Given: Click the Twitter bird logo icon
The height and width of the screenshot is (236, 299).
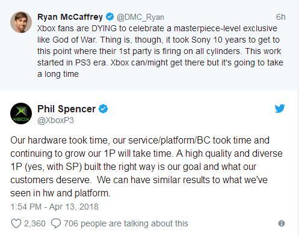Looking at the screenshot, I should (x=280, y=109).
